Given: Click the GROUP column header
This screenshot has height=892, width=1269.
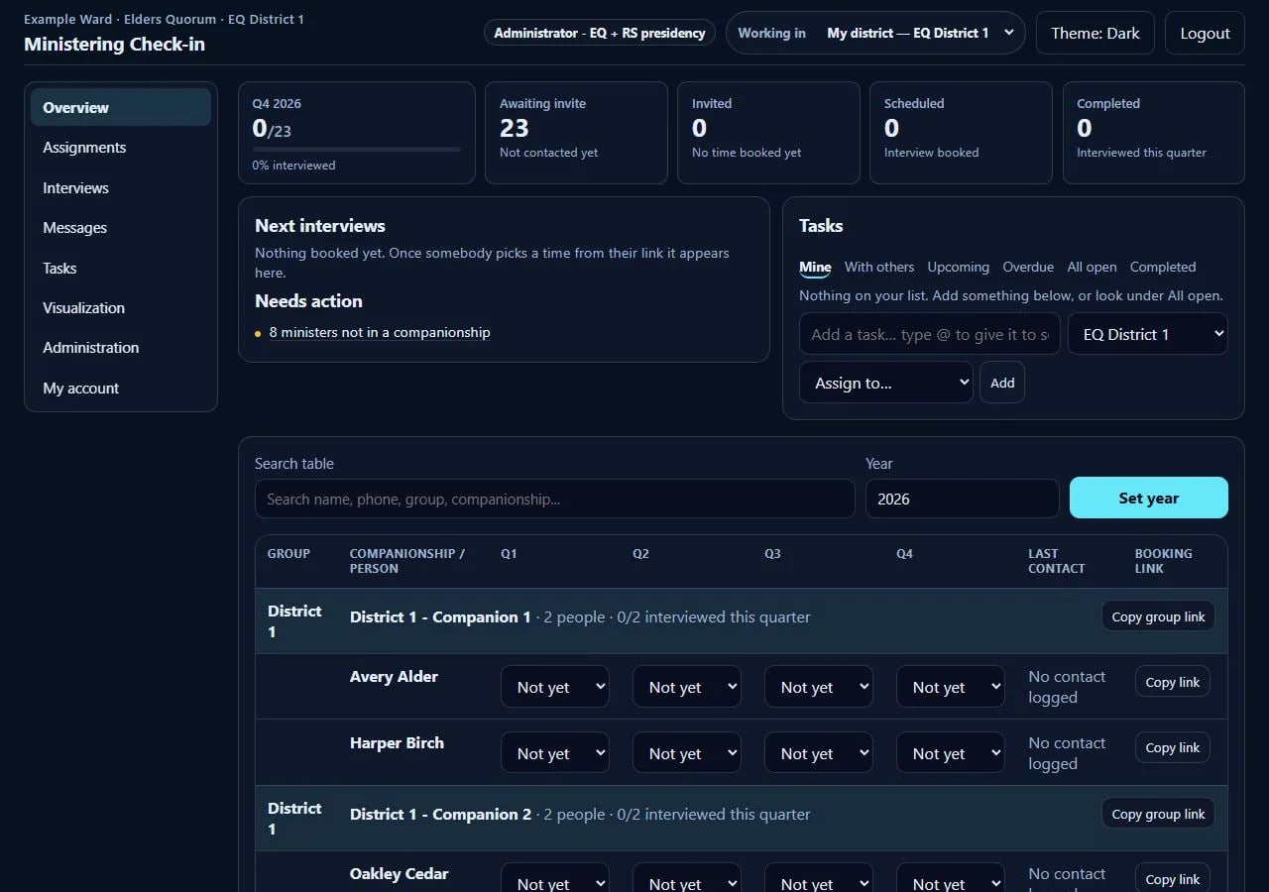Looking at the screenshot, I should coord(288,554).
